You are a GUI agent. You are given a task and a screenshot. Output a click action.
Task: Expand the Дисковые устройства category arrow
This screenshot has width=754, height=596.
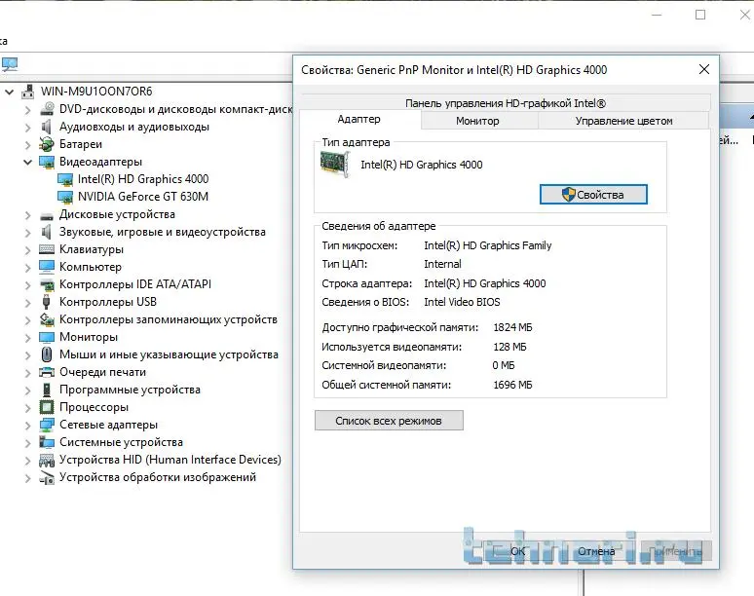pyautogui.click(x=28, y=215)
